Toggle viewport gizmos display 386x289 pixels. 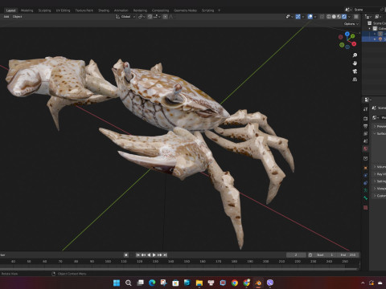(x=298, y=17)
